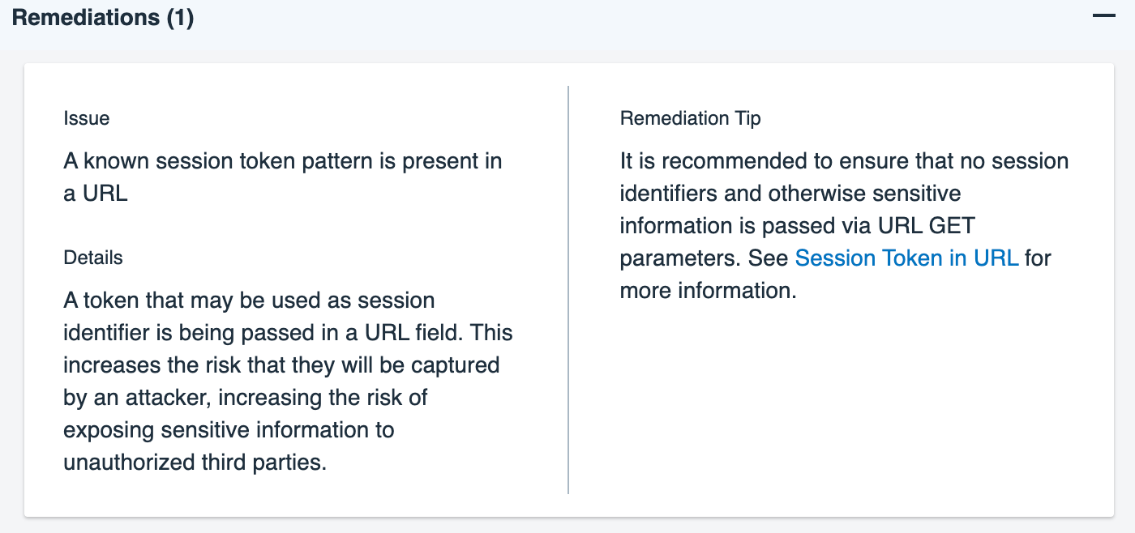Click the "a URL" text under Issue

point(96,194)
